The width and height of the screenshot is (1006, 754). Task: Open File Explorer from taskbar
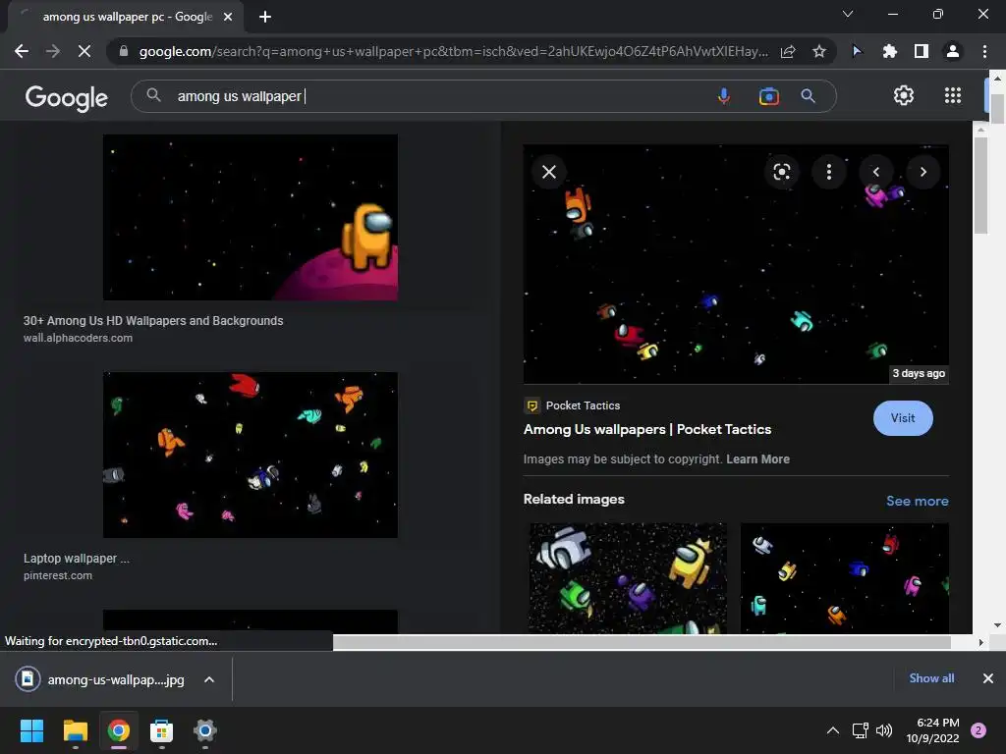pos(75,730)
